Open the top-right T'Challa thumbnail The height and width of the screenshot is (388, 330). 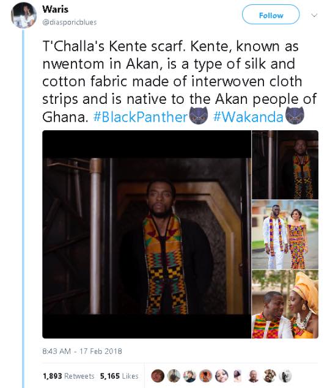pyautogui.click(x=285, y=164)
